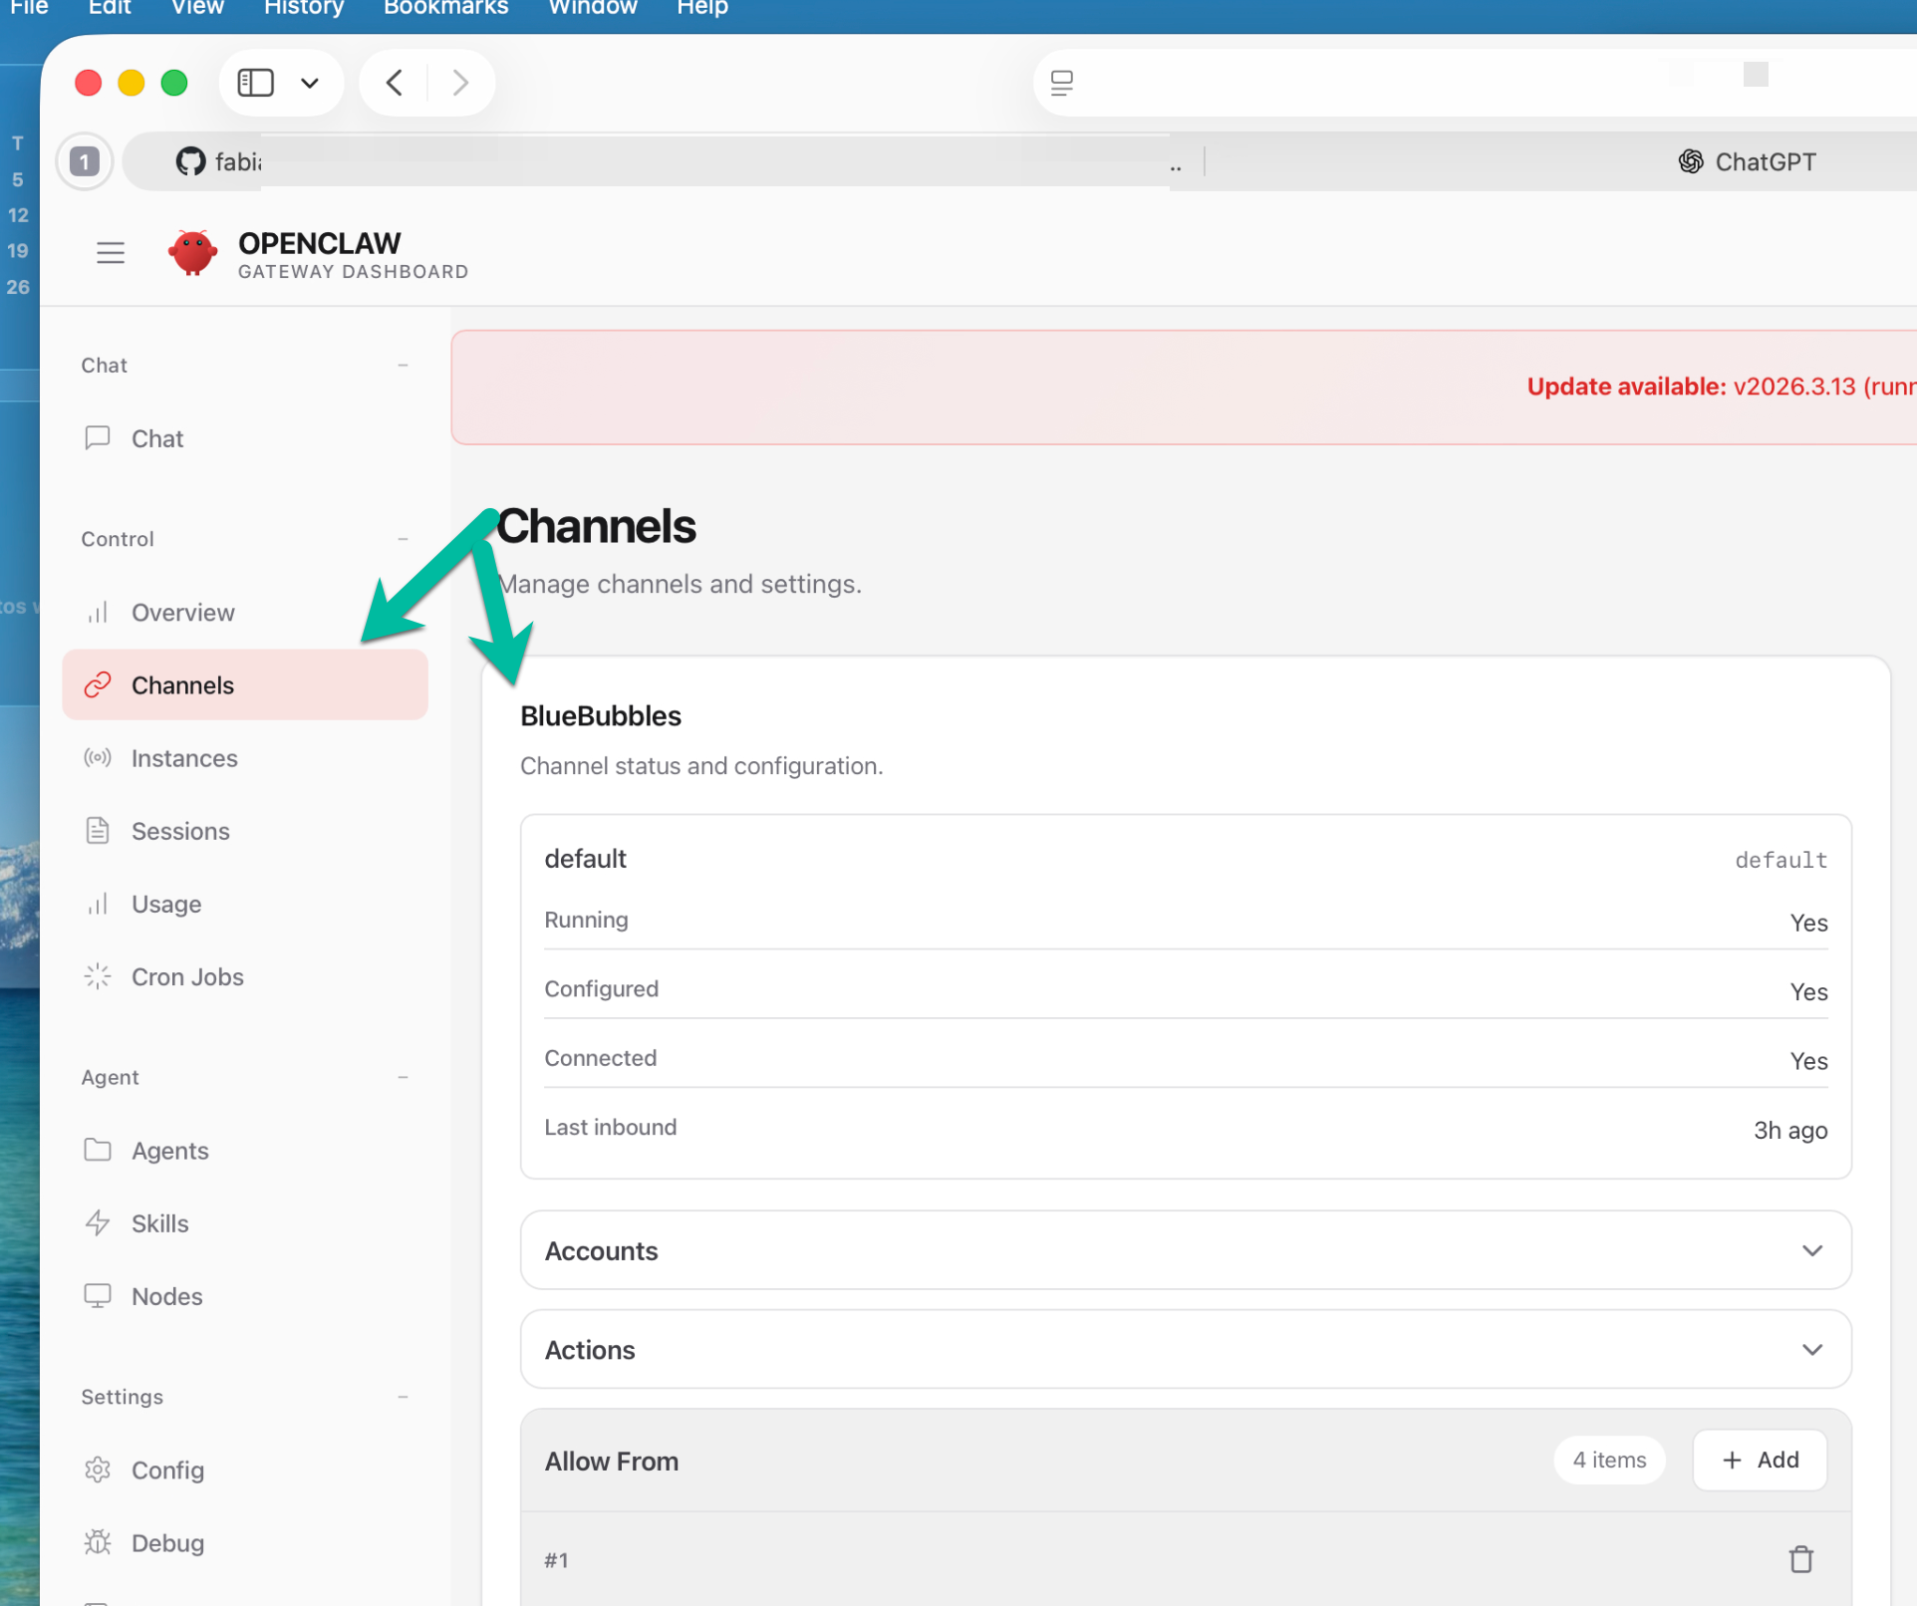
Task: Open the Skills page
Action: click(159, 1223)
